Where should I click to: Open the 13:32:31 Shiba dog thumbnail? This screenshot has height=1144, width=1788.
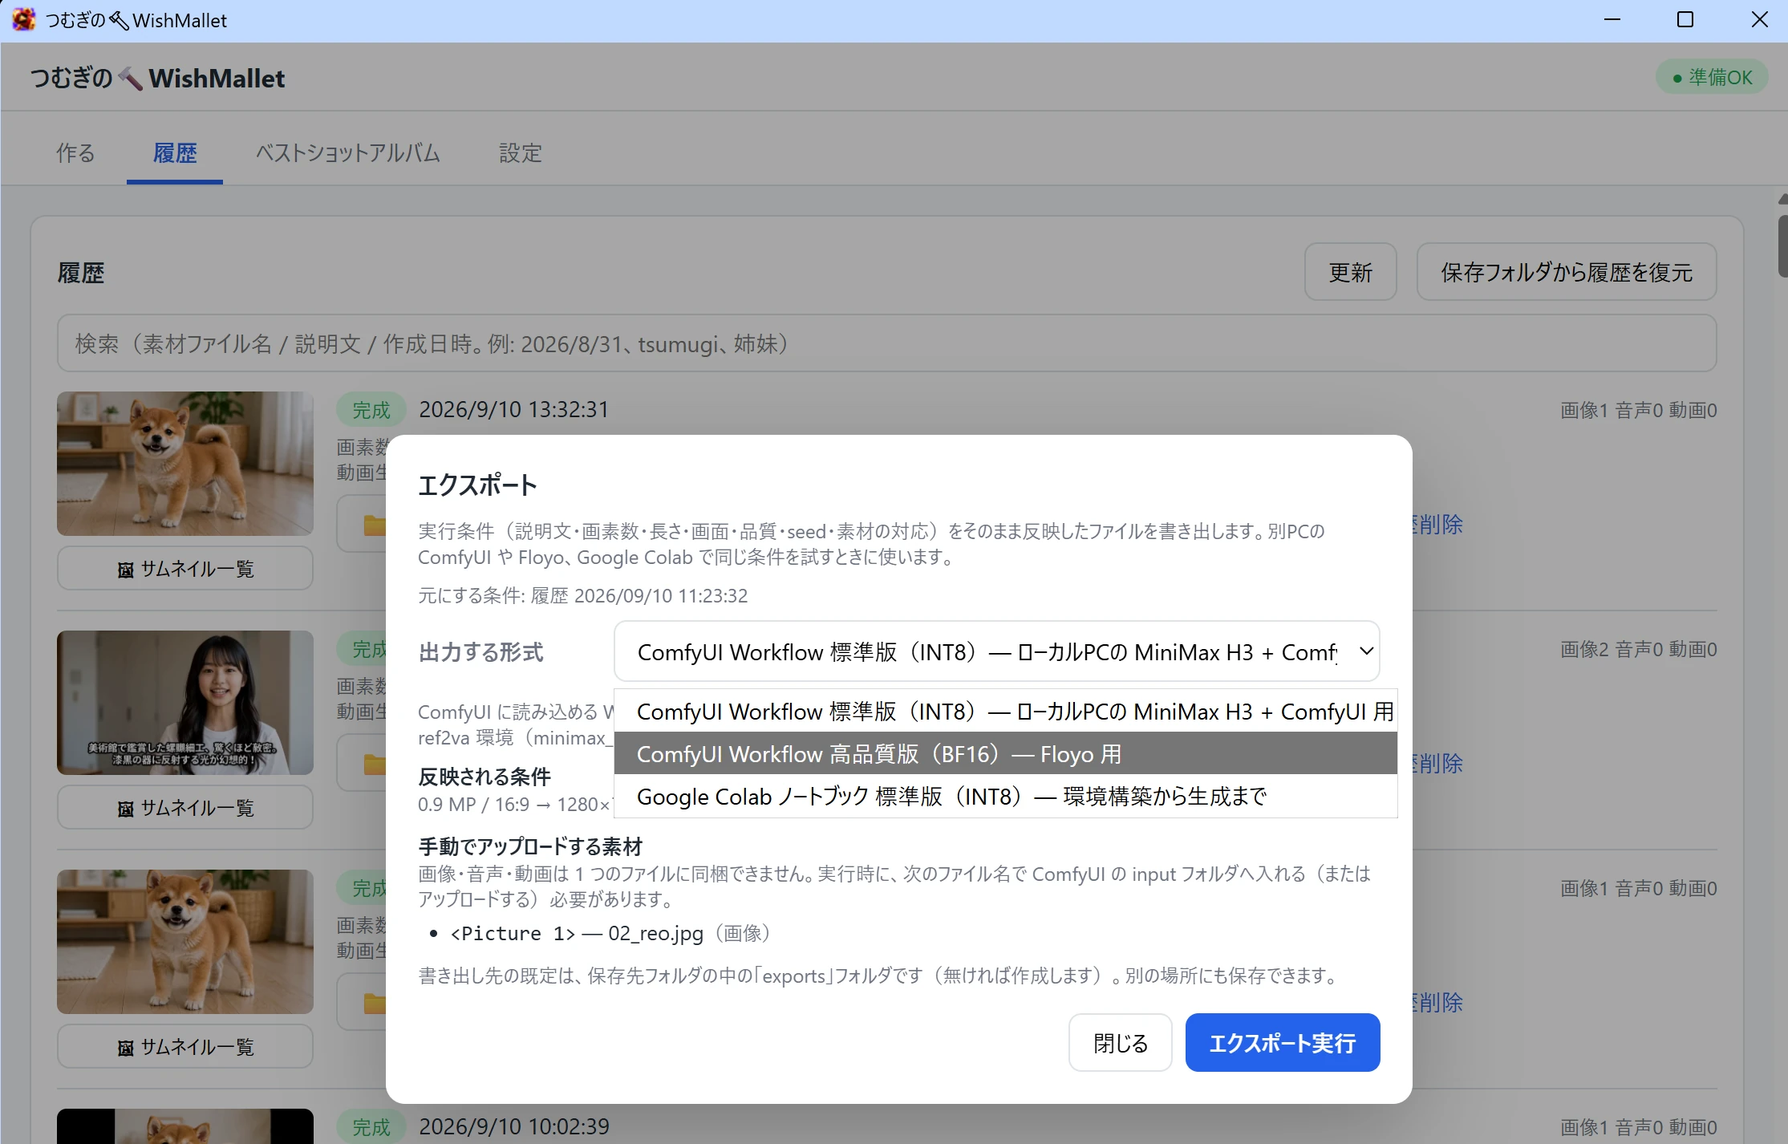click(185, 464)
